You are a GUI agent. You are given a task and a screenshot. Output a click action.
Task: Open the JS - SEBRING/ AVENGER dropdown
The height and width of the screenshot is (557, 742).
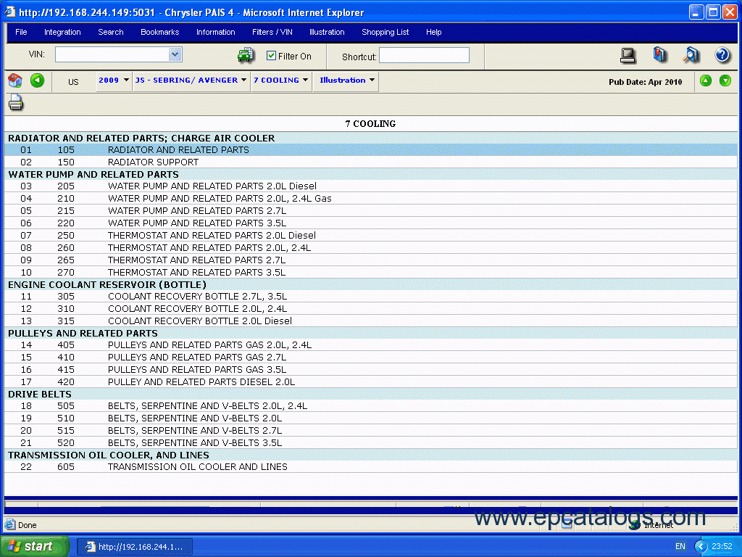point(191,81)
